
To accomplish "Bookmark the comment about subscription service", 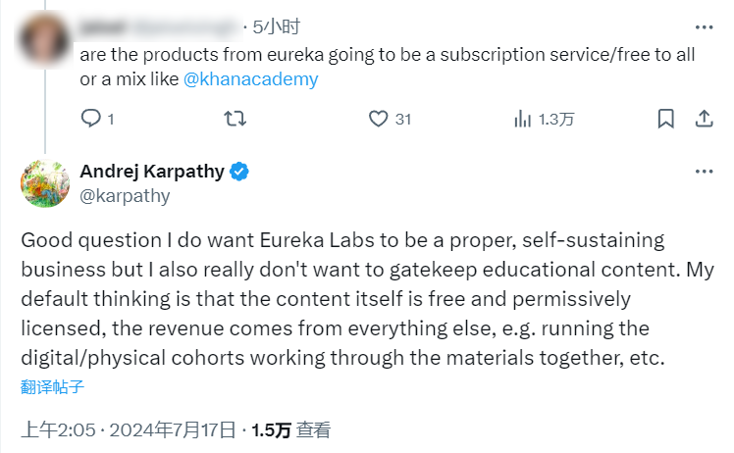I will click(x=665, y=119).
